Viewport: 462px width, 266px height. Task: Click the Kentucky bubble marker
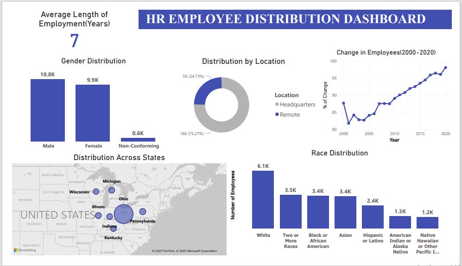(x=114, y=229)
